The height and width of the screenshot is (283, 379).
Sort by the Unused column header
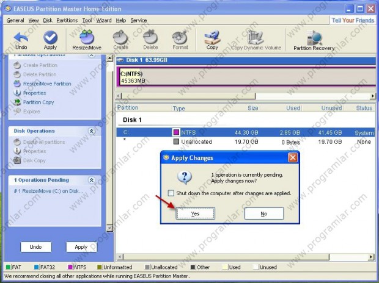322,108
